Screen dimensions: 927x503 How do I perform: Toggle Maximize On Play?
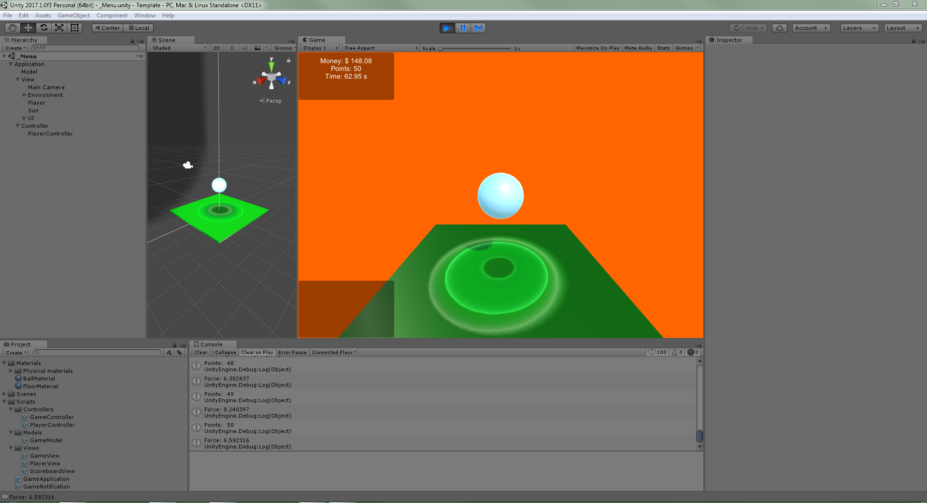[598, 48]
